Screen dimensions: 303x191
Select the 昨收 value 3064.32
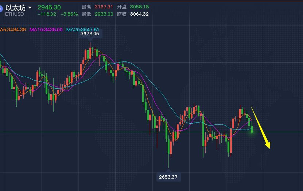tap(139, 14)
